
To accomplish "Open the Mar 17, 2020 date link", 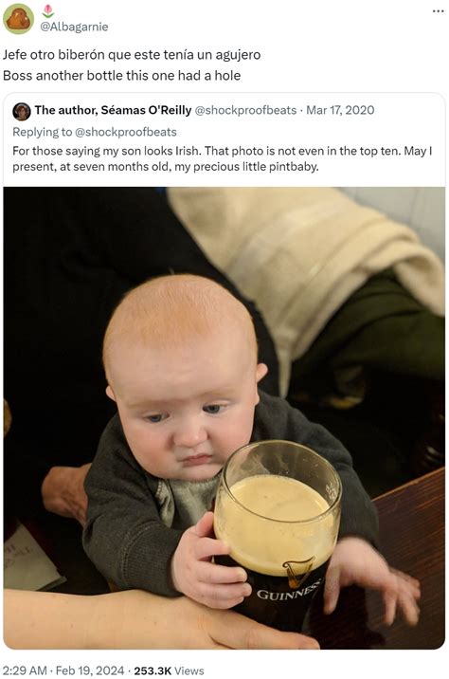I will tap(340, 110).
